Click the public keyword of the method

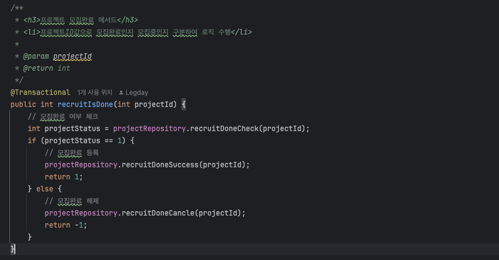coord(23,104)
